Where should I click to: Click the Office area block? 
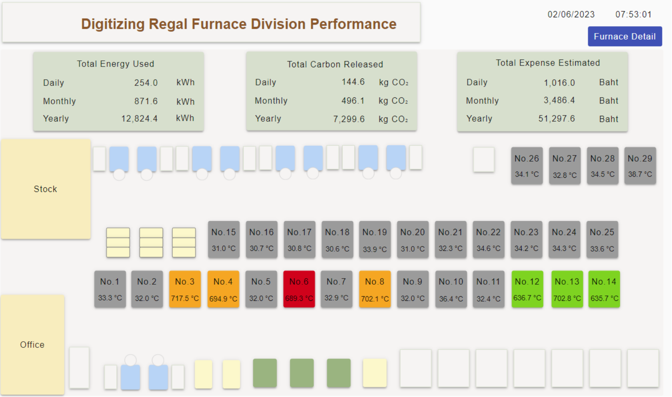coord(32,345)
